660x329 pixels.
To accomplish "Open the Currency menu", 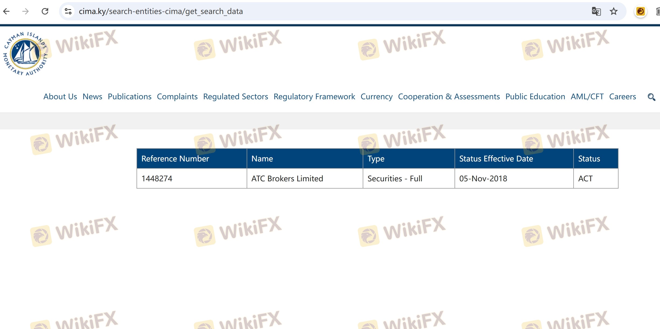I will [x=376, y=97].
